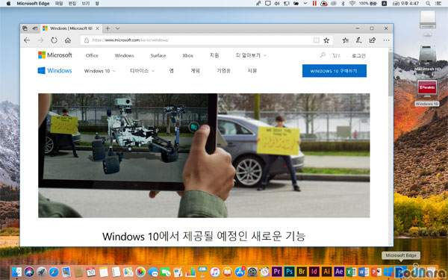Open the Macintosh HD desktop icon
The image size is (448, 280).
(x=427, y=57)
